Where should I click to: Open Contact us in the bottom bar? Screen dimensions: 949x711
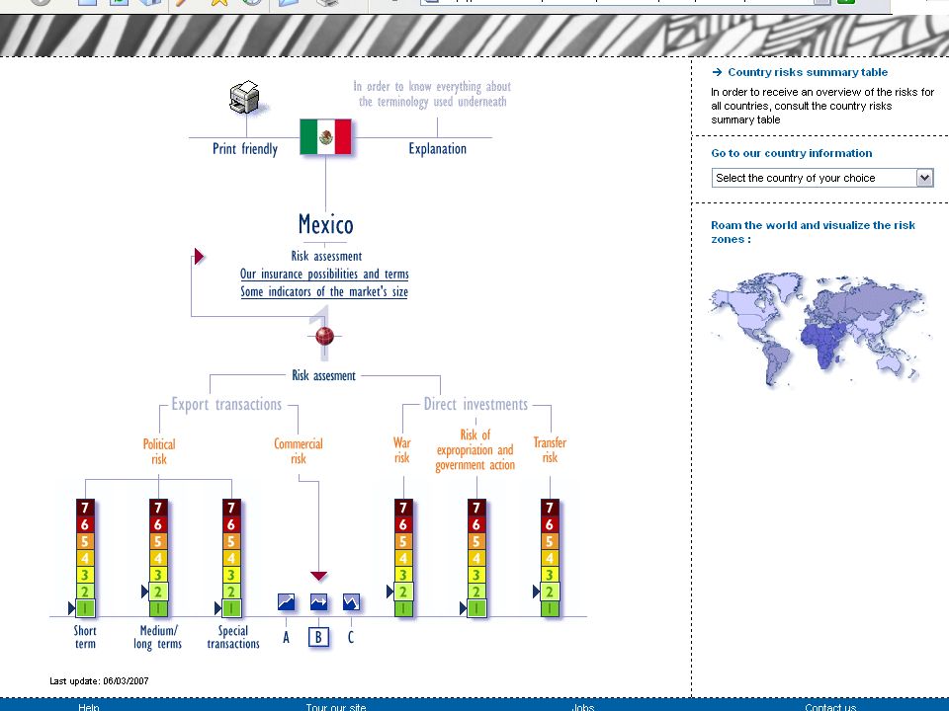tap(830, 707)
